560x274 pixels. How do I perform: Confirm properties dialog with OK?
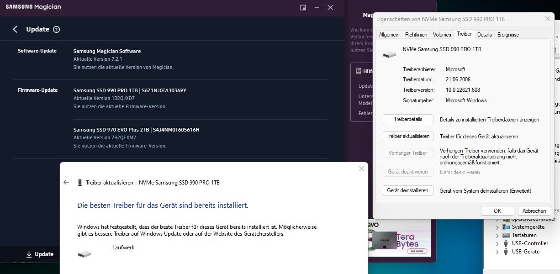tap(497, 211)
